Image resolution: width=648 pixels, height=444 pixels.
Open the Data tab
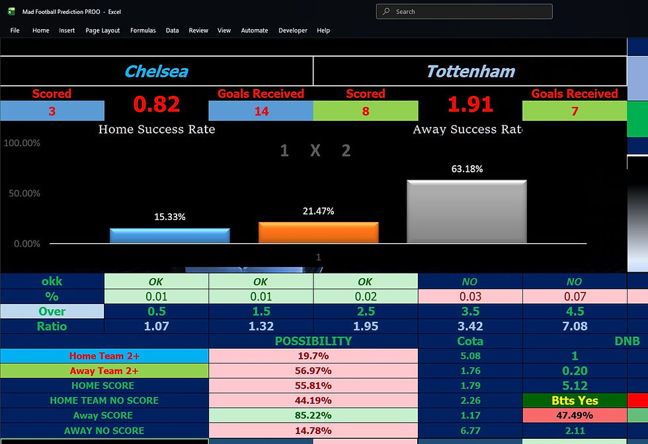pos(173,30)
